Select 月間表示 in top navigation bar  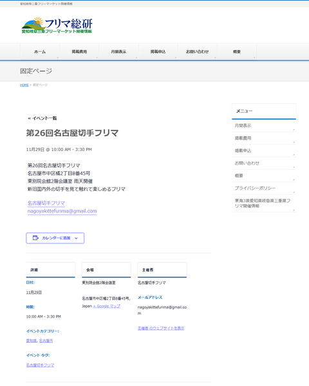(118, 52)
